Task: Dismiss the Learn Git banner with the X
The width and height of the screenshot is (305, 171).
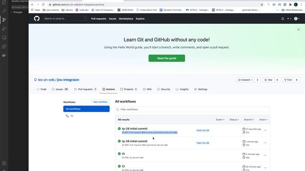Action: pyautogui.click(x=298, y=29)
